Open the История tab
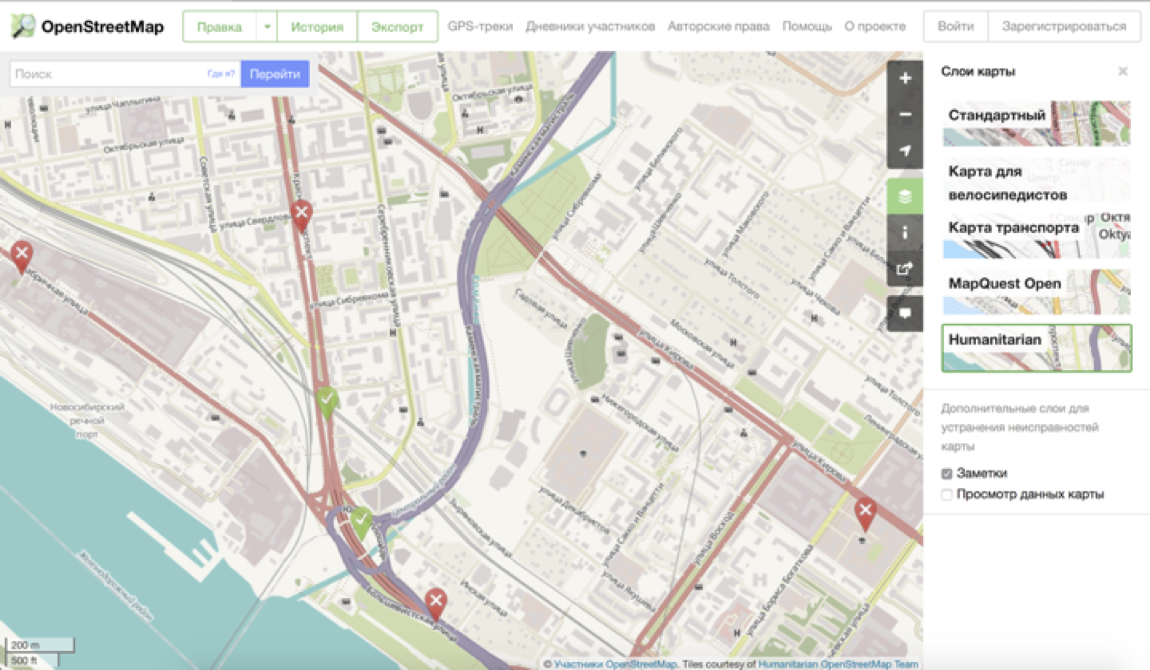 pos(317,26)
